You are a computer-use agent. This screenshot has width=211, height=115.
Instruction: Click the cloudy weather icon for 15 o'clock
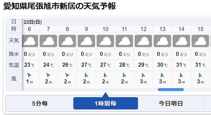[200, 41]
